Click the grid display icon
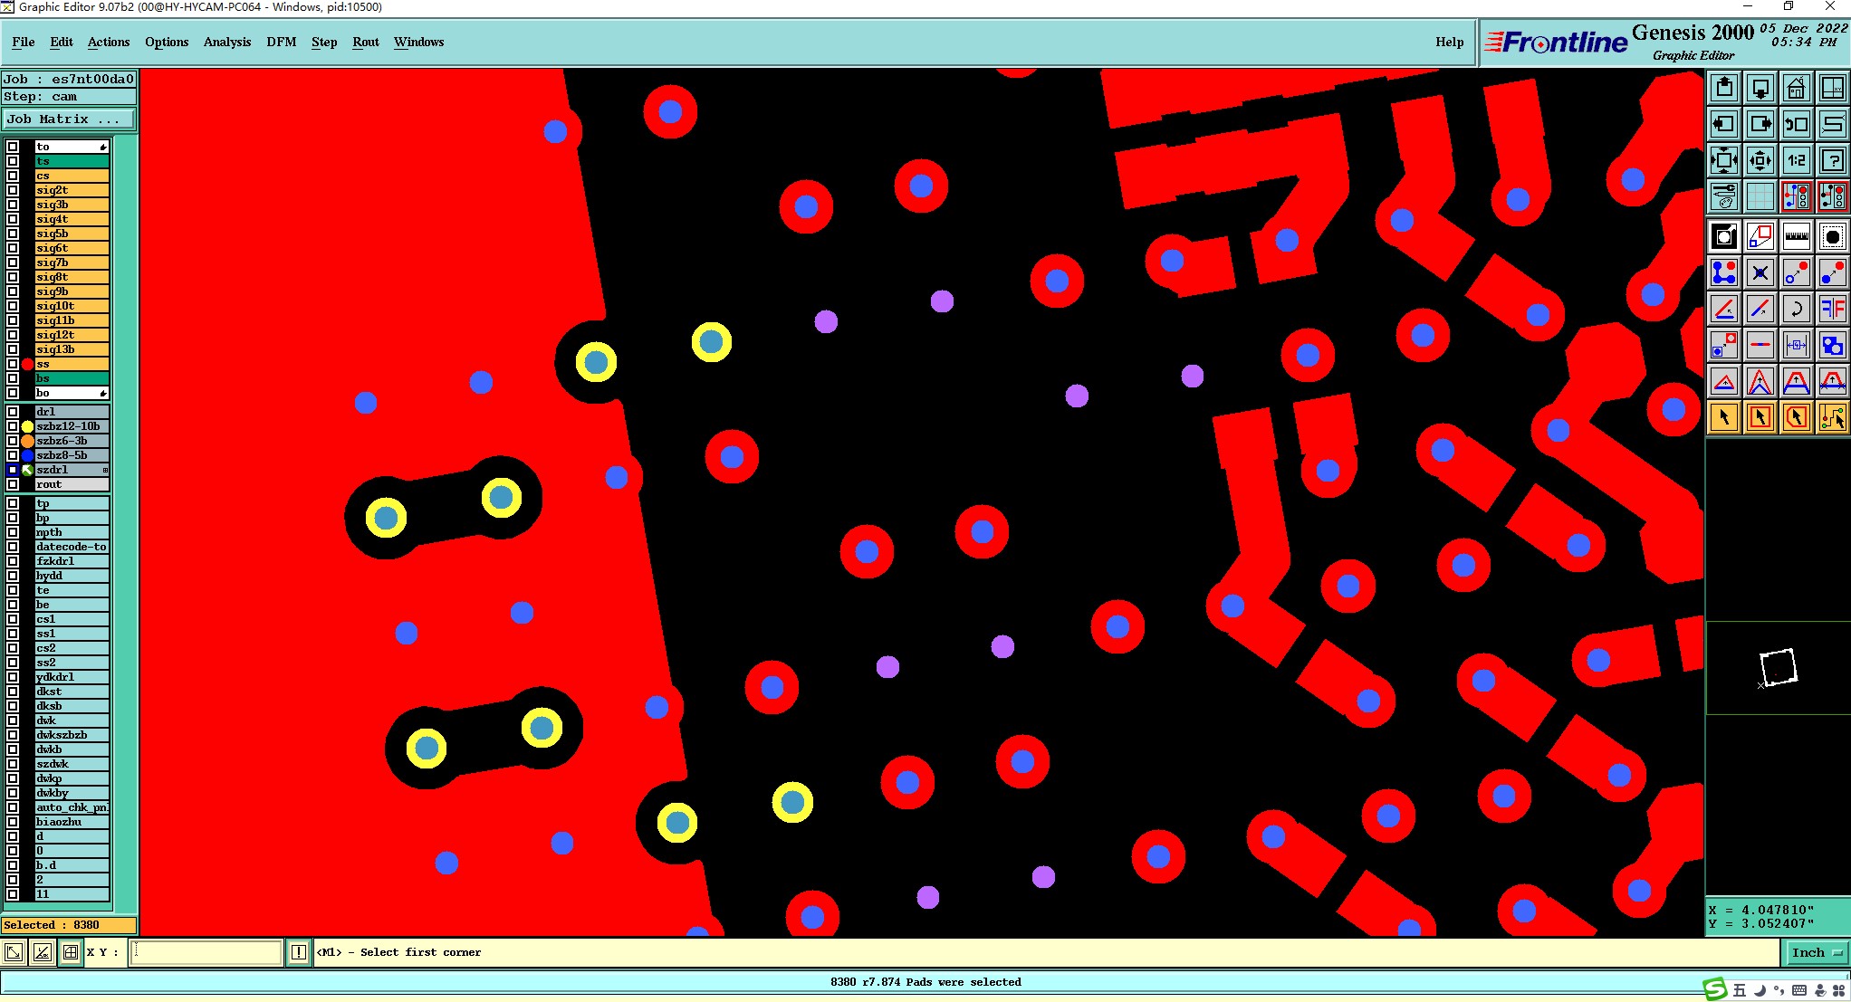The width and height of the screenshot is (1851, 1002). pyautogui.click(x=1760, y=196)
